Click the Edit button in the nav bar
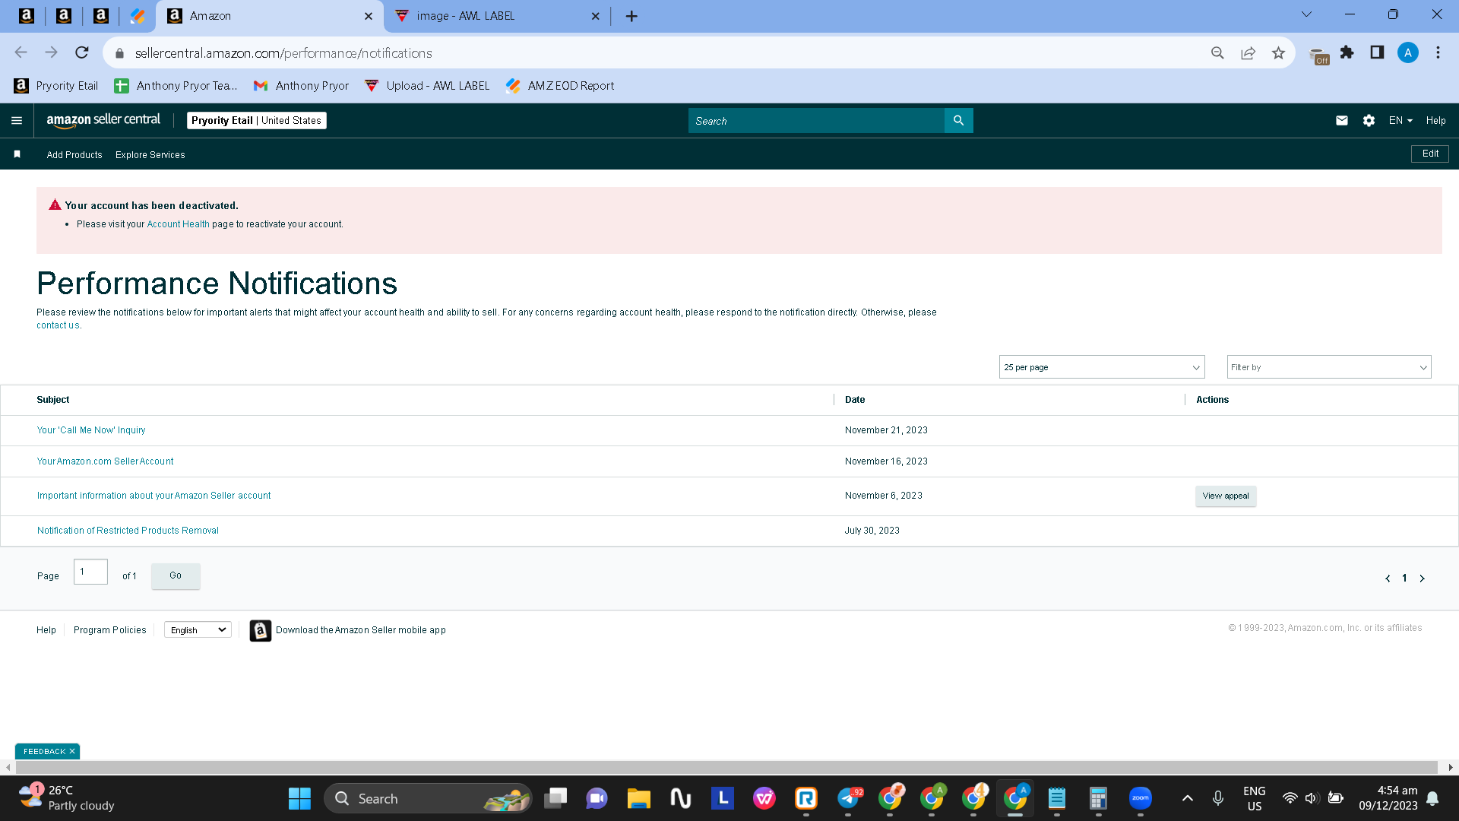Image resolution: width=1459 pixels, height=821 pixels. (x=1430, y=154)
